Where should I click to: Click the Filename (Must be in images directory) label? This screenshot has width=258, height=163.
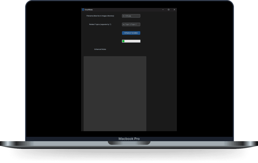tap(100, 16)
